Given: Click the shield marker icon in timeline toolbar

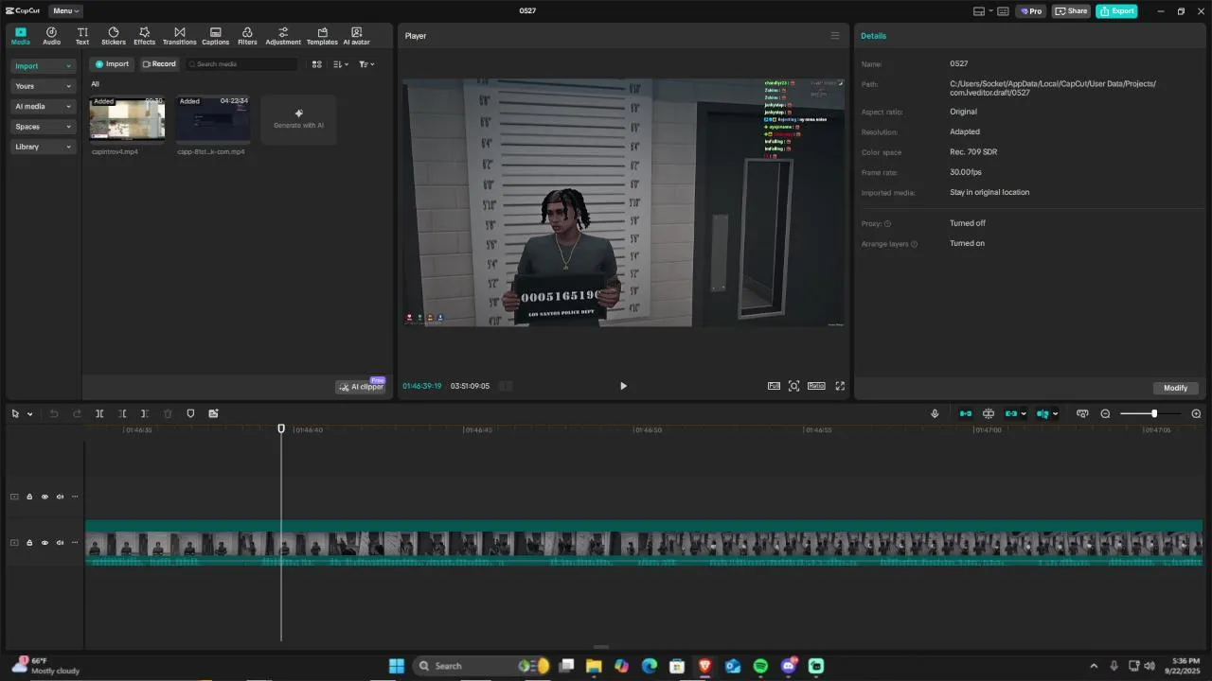Looking at the screenshot, I should [190, 413].
